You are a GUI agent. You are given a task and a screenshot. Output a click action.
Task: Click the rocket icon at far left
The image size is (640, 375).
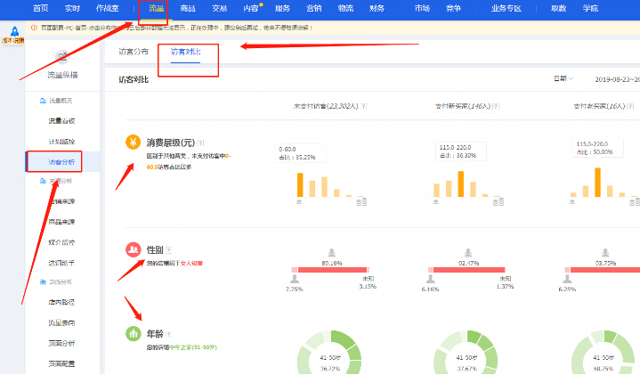click(x=11, y=42)
